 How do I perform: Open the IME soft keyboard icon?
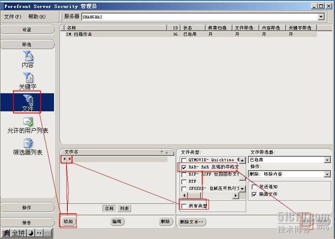click(48, 233)
